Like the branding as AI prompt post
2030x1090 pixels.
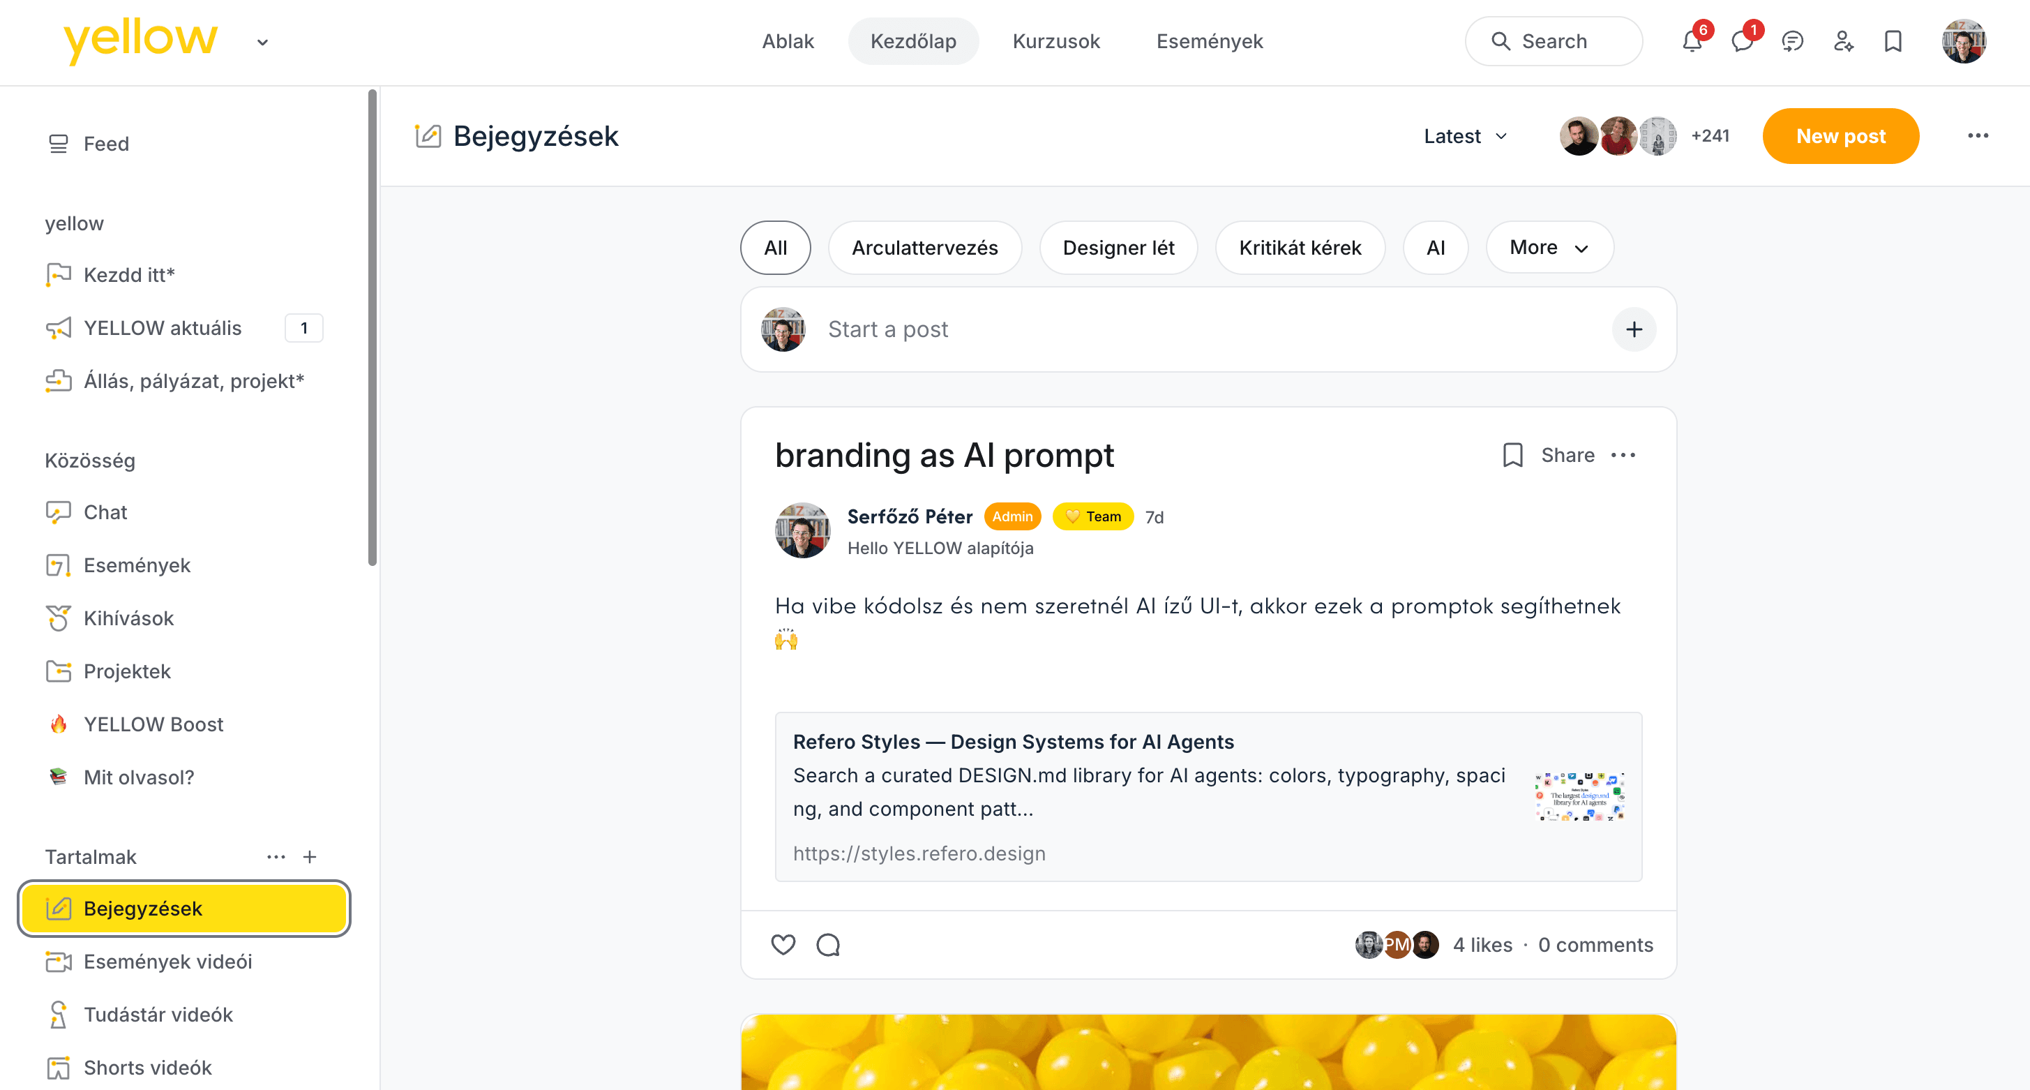[783, 944]
